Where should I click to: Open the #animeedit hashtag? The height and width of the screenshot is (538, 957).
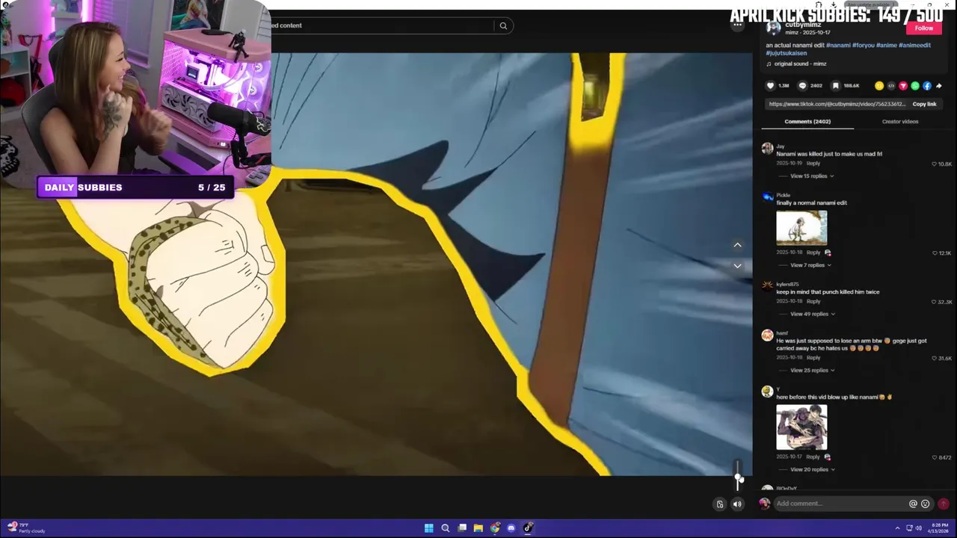coord(915,46)
